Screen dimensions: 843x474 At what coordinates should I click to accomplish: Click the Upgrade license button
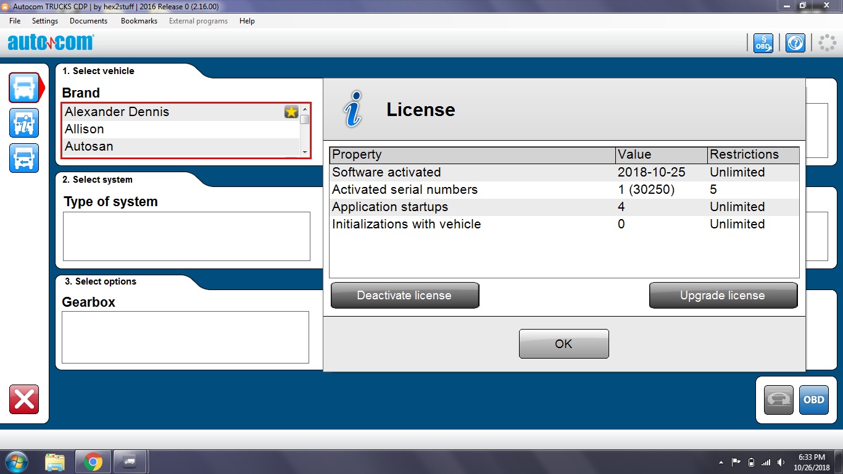[x=723, y=296]
